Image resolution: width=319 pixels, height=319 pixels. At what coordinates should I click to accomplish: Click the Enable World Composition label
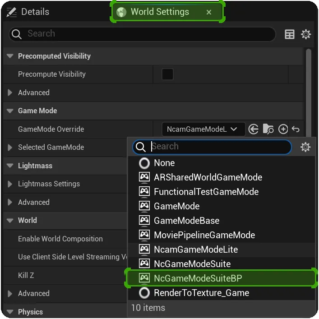click(x=60, y=239)
